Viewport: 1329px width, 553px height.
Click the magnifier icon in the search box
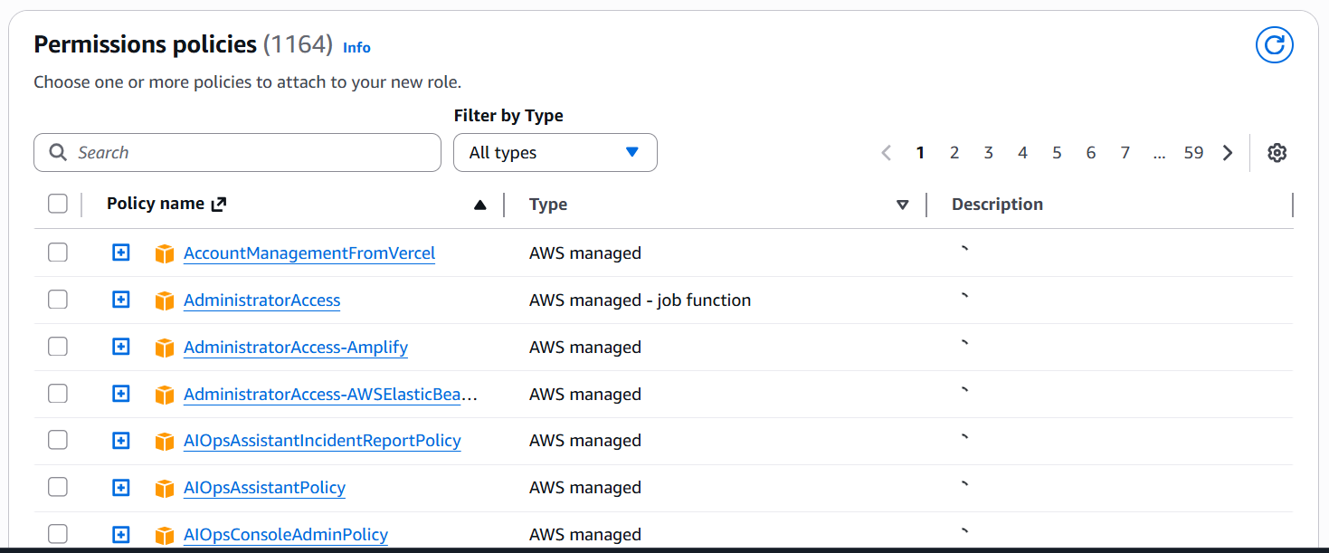(58, 153)
